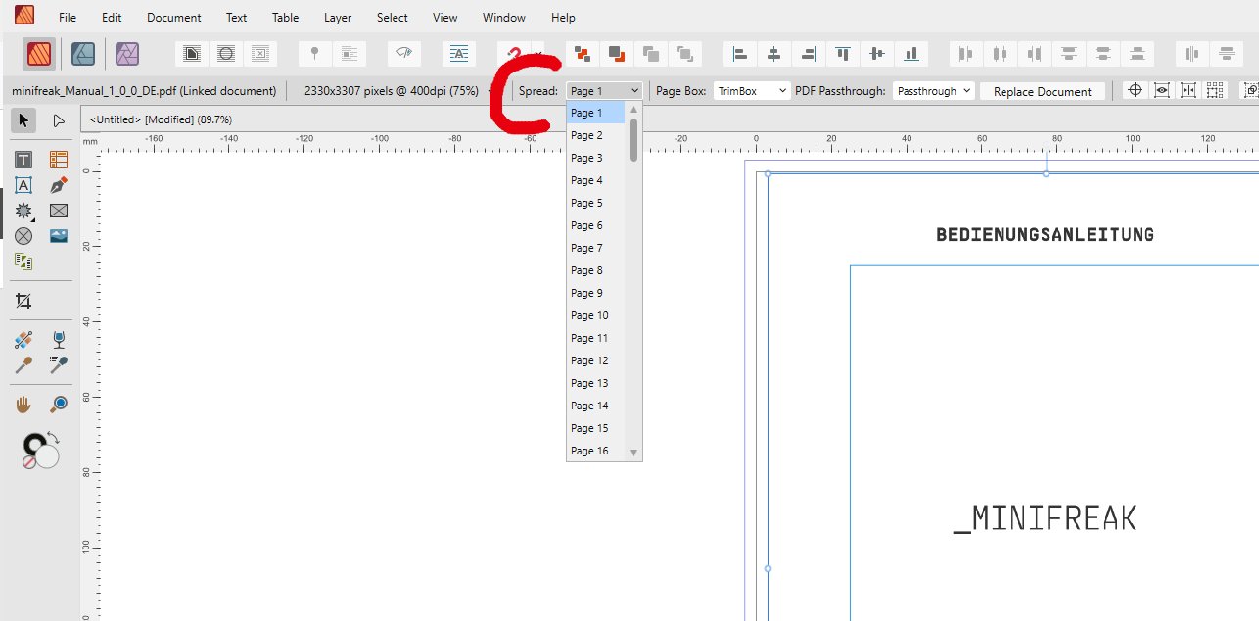Select the Artistic Text tool
This screenshot has width=1259, height=621.
pos(24,185)
